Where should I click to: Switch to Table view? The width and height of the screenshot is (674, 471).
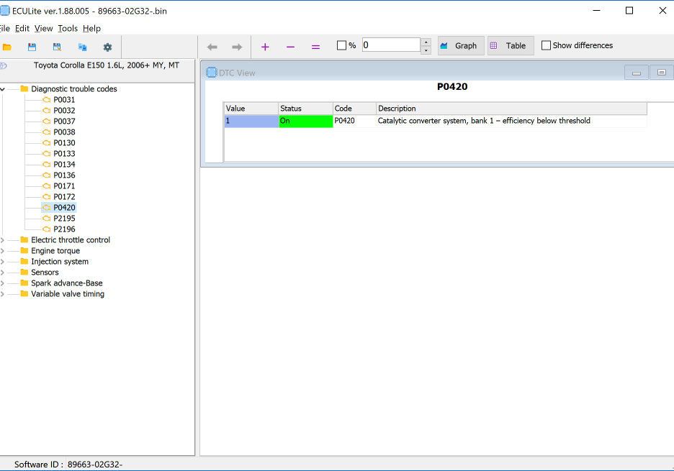pos(510,46)
